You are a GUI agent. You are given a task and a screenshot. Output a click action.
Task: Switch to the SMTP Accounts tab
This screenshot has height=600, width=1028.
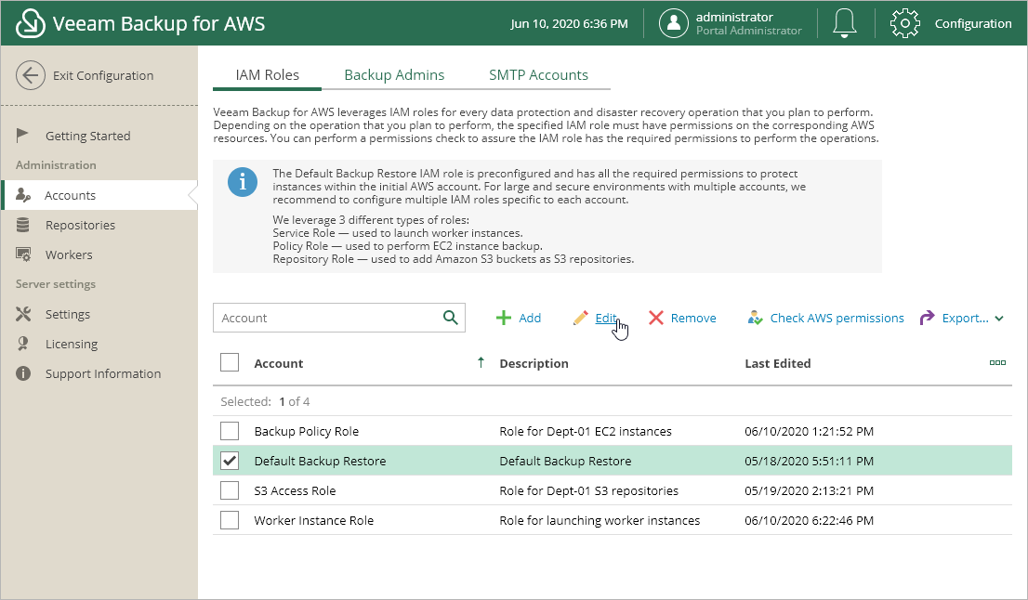(539, 75)
